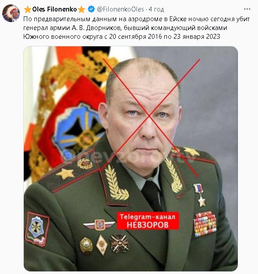
Task: Click the sleeve patch with cross emblem
Action: coord(37,229)
